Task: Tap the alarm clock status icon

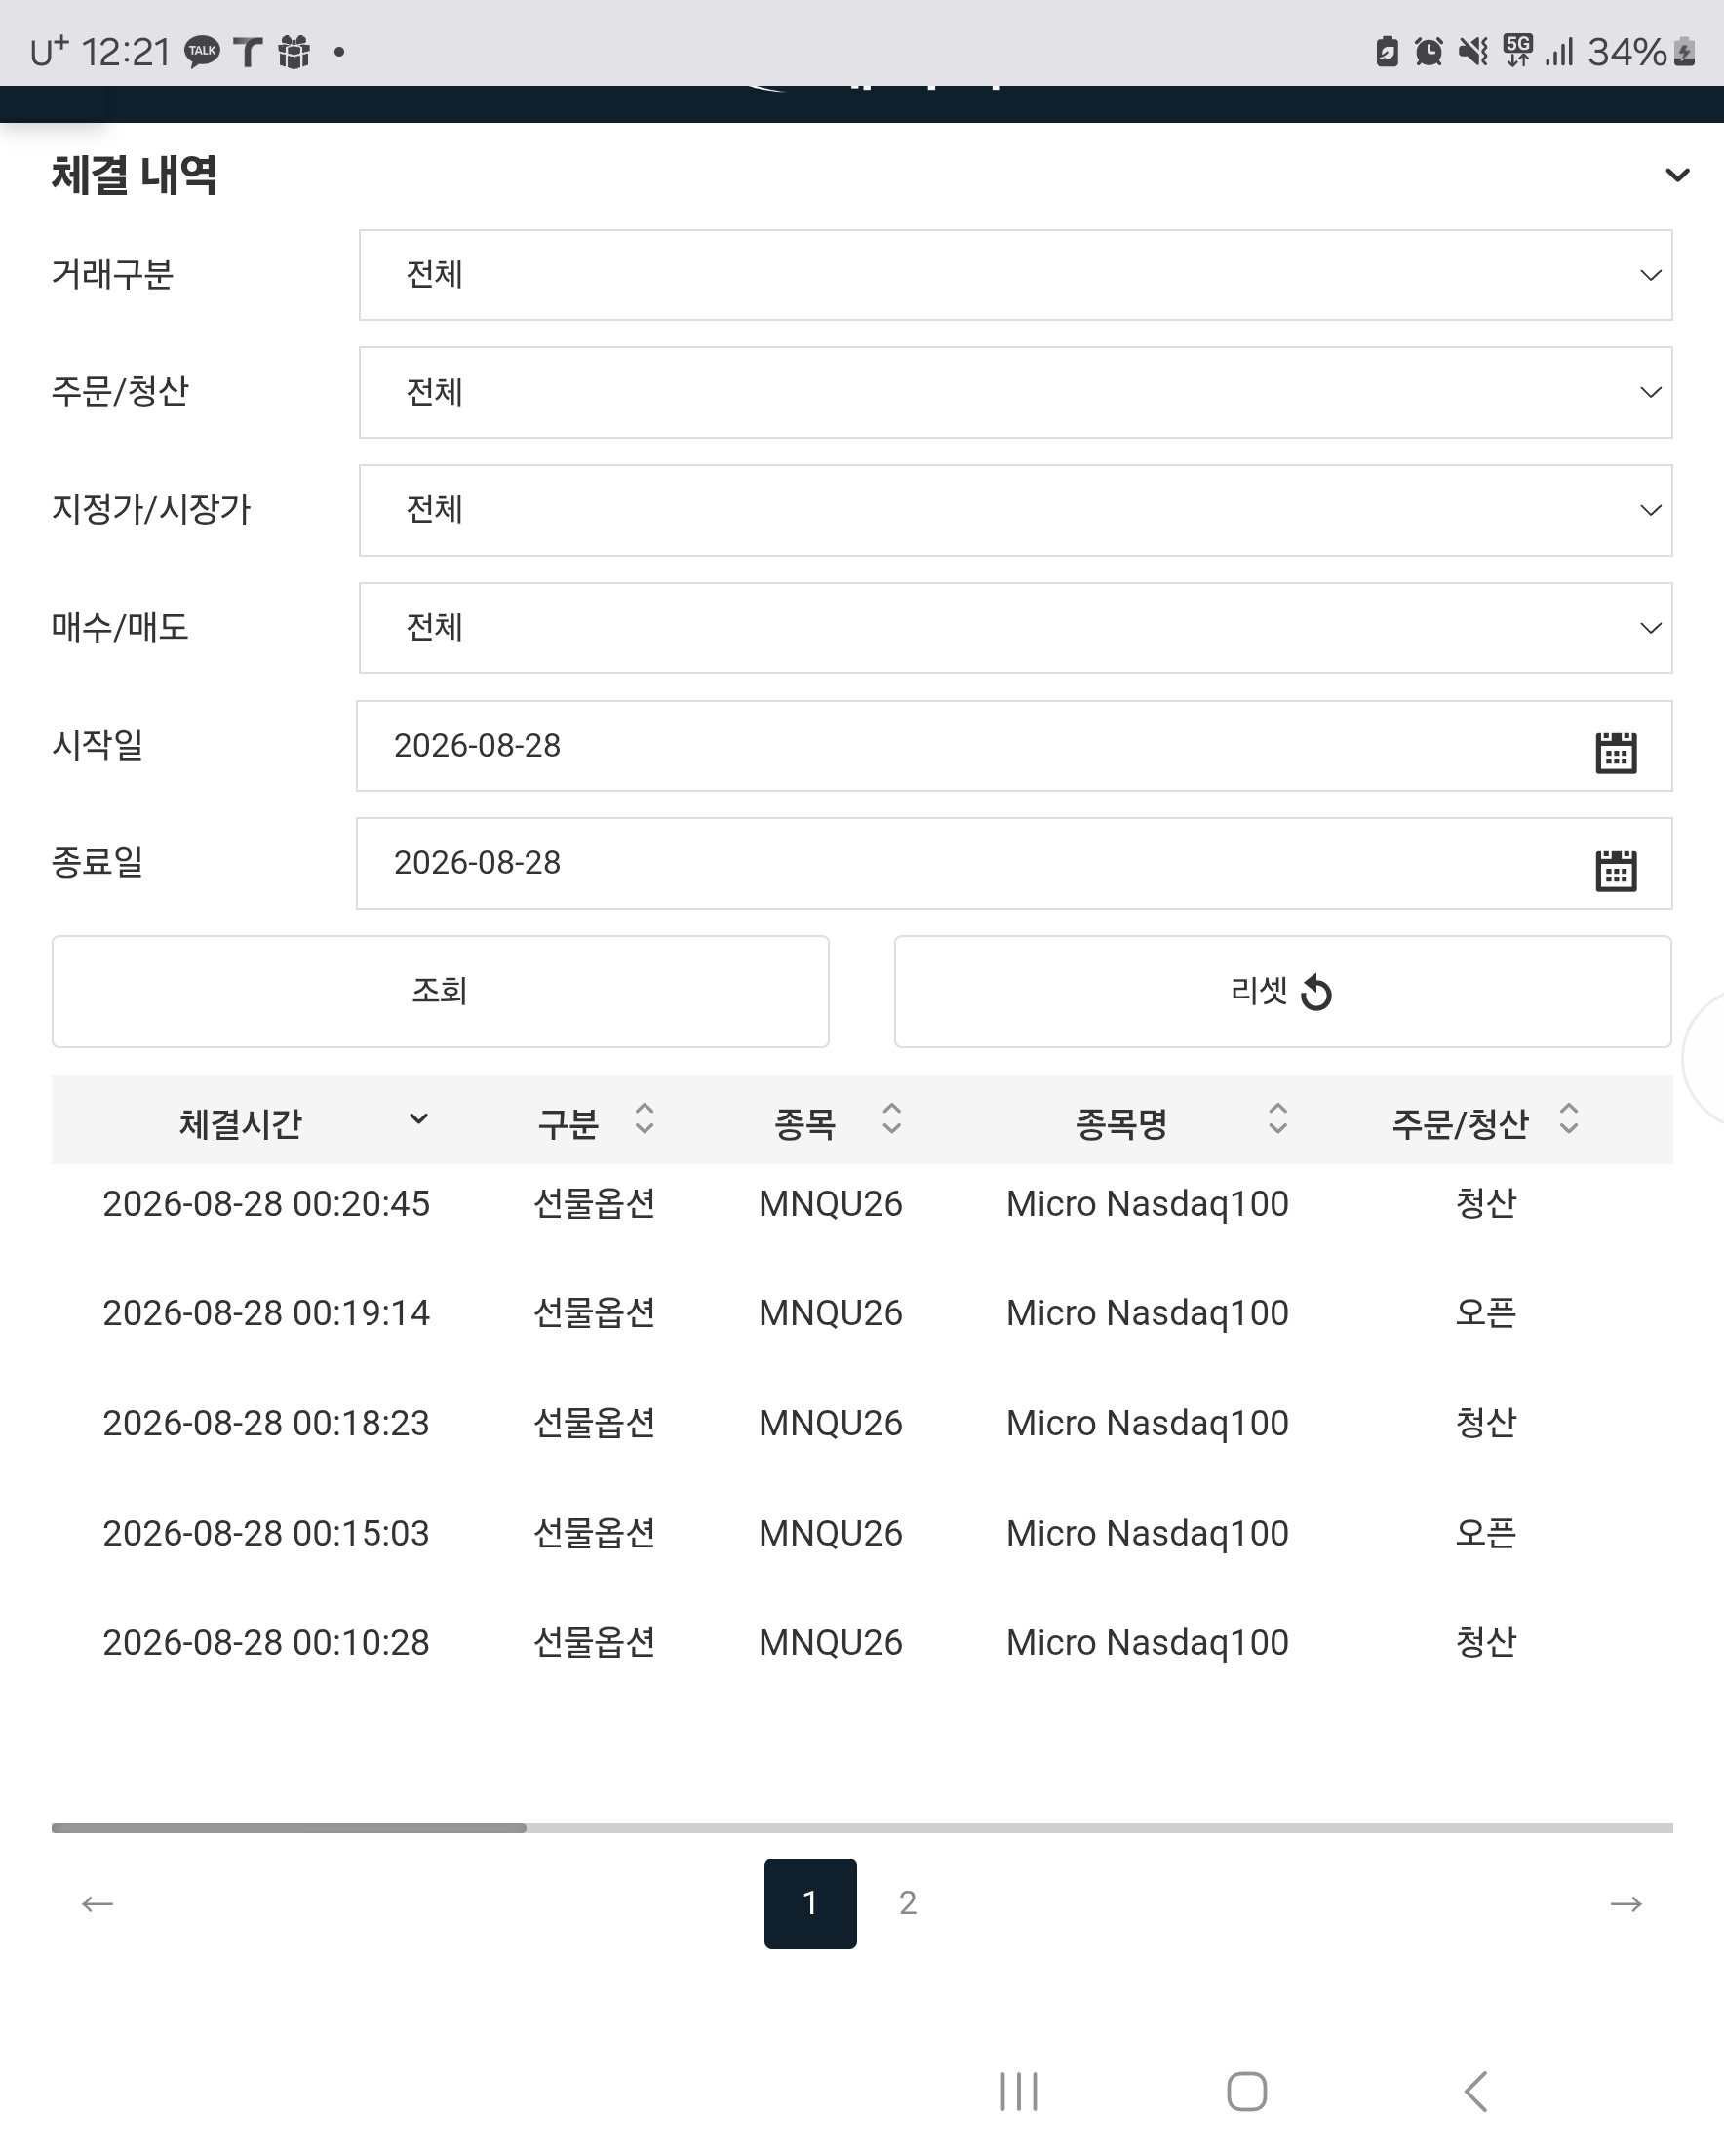Action: pos(1429,51)
